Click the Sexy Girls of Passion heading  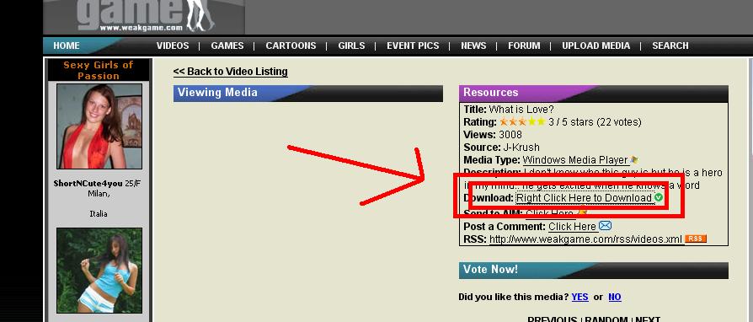tap(99, 70)
